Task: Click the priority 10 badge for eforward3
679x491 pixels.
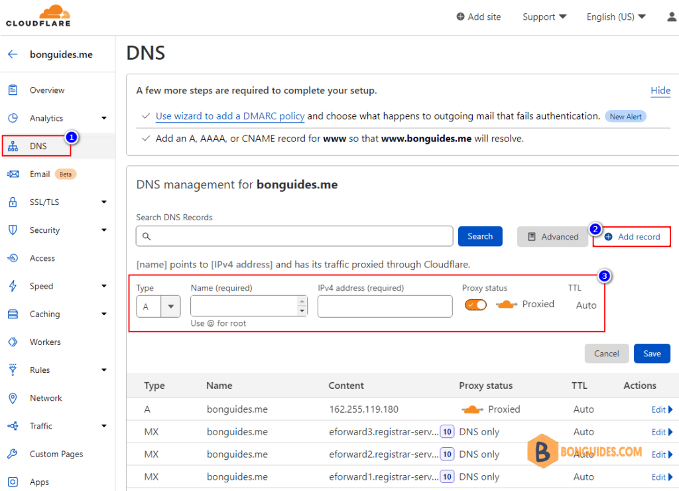Action: [x=448, y=432]
